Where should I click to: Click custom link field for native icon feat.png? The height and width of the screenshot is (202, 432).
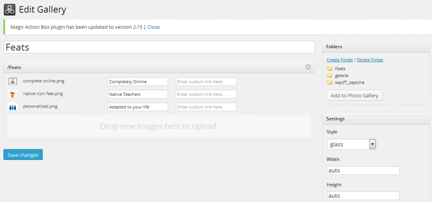coord(206,94)
